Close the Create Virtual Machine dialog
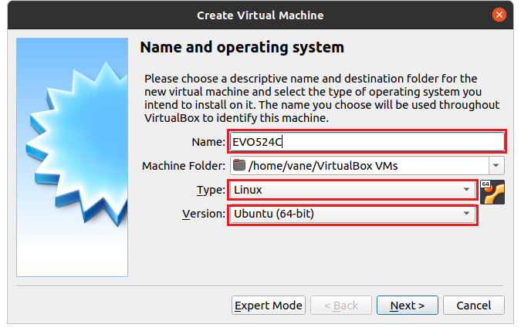Image resolution: width=521 pixels, height=331 pixels. [x=499, y=15]
